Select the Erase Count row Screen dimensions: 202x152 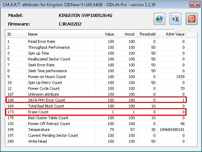click(x=96, y=112)
